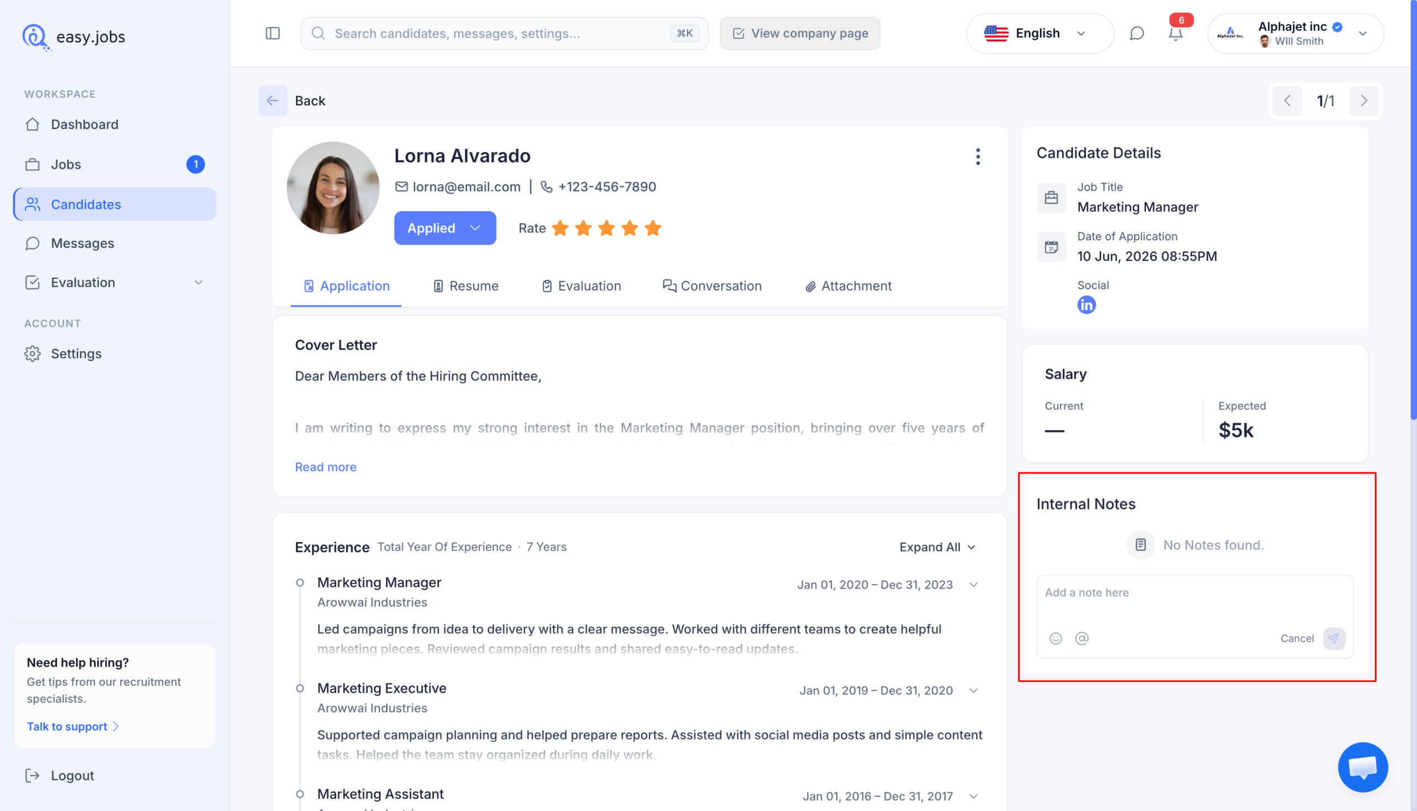Rate candidate four stars
Screen dimensions: 1417x811
pos(630,228)
